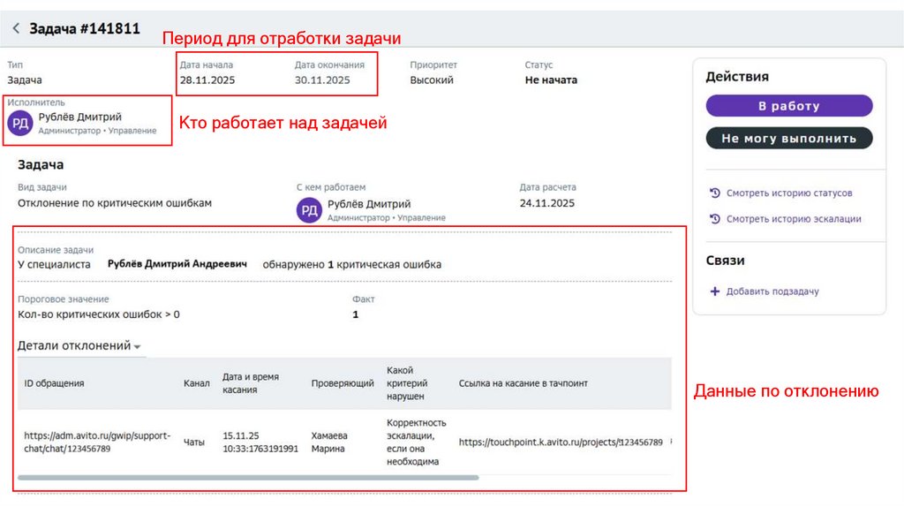The width and height of the screenshot is (904, 507).
Task: Click the Не начата status value
Action: 551,80
